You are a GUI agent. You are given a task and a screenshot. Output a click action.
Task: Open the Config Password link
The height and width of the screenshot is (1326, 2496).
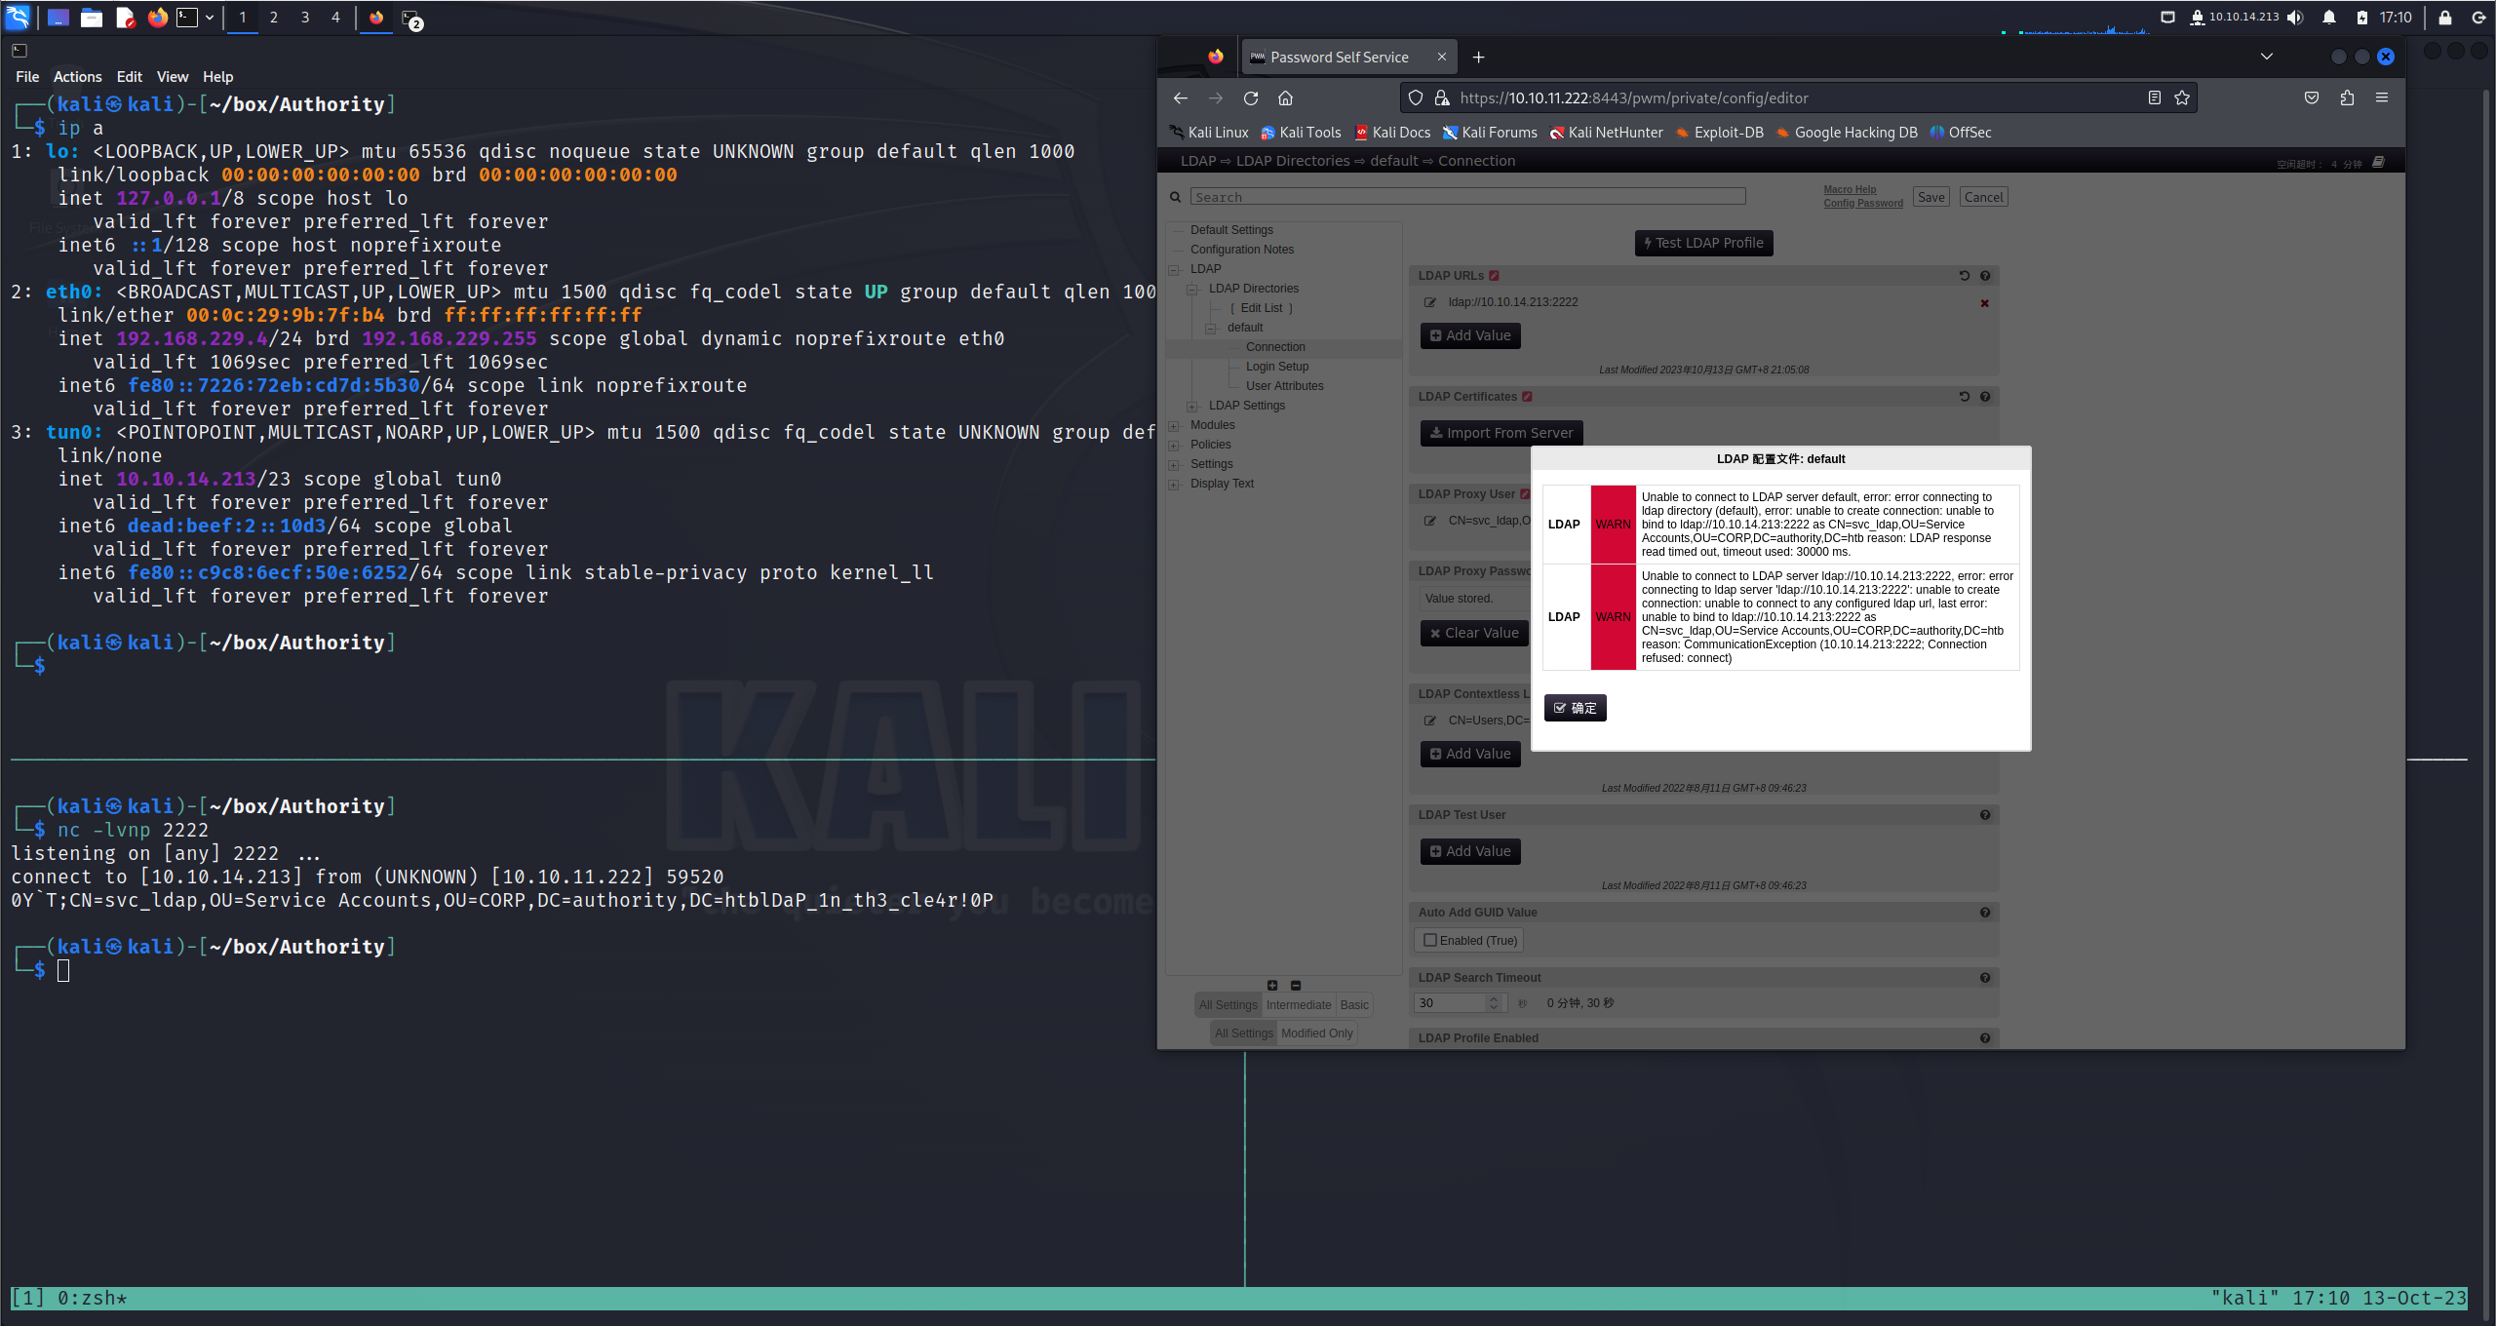coord(1863,203)
